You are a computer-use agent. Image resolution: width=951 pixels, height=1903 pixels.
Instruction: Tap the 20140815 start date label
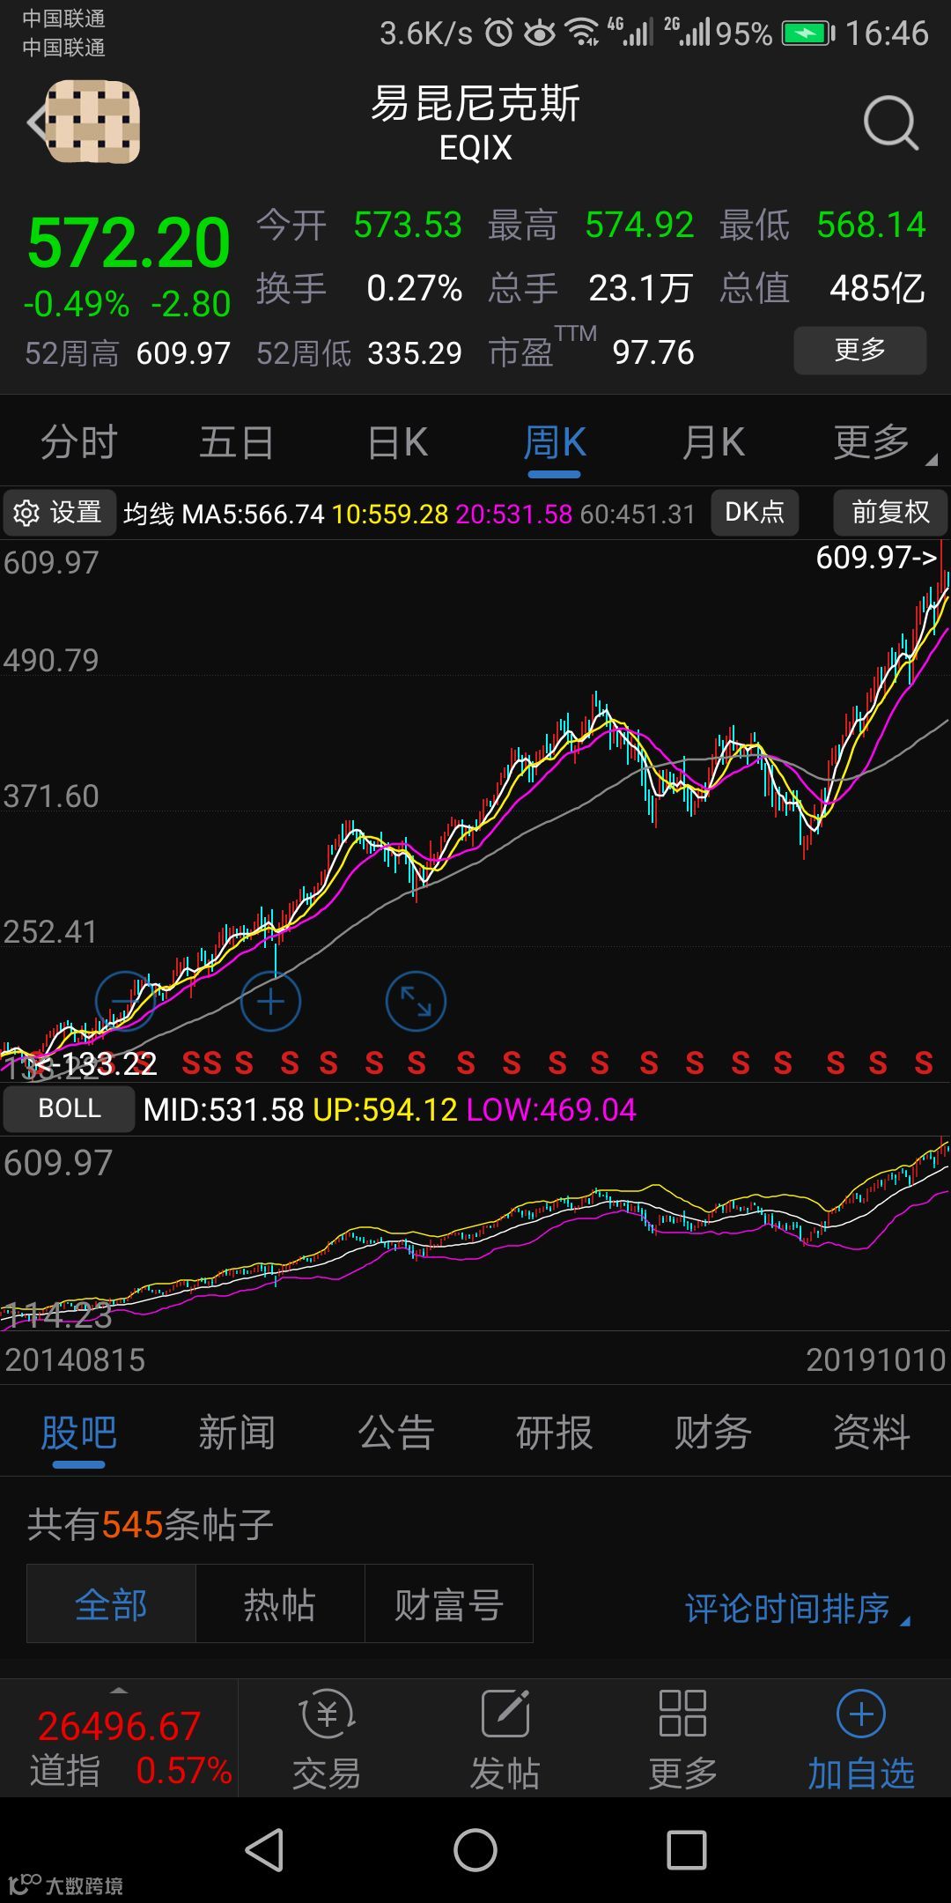pos(75,1360)
